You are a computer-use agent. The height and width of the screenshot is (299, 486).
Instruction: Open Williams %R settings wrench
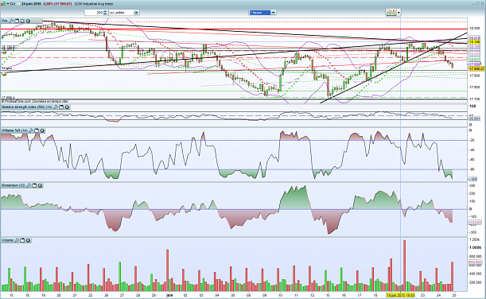pyautogui.click(x=31, y=130)
